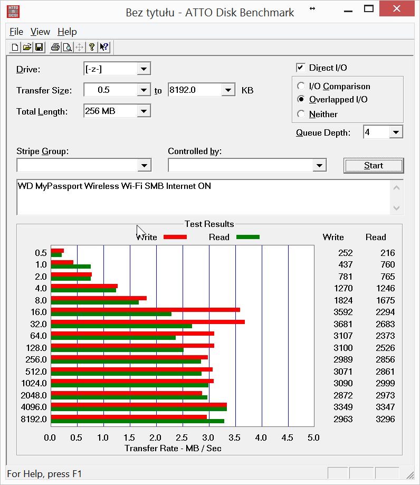Click the 2856 read value for 256.0
Image resolution: width=420 pixels, height=485 pixels.
point(385,359)
